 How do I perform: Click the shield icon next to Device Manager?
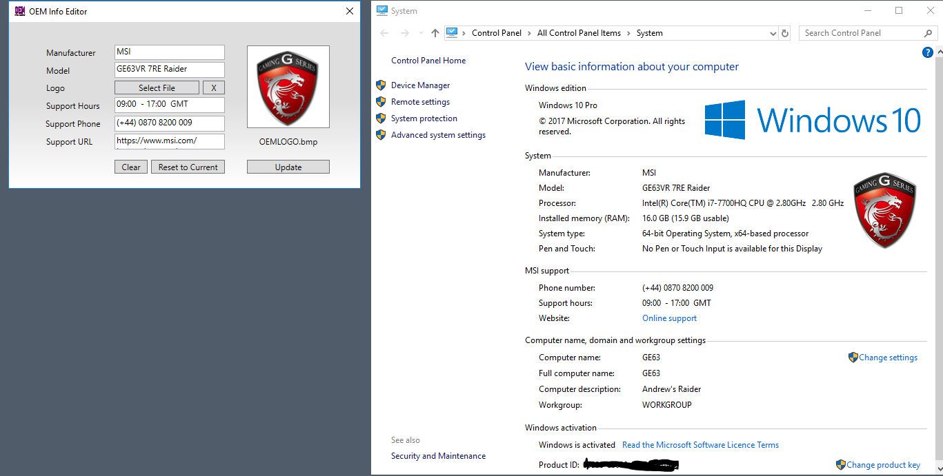click(381, 85)
